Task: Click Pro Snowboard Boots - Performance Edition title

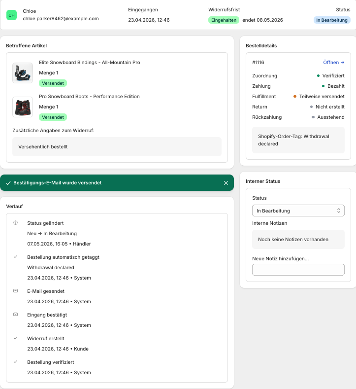Action: point(89,97)
